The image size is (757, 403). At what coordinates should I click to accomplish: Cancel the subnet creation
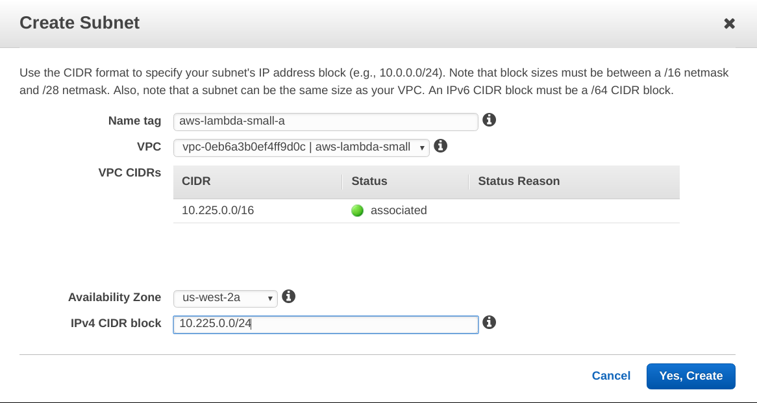pyautogui.click(x=611, y=376)
